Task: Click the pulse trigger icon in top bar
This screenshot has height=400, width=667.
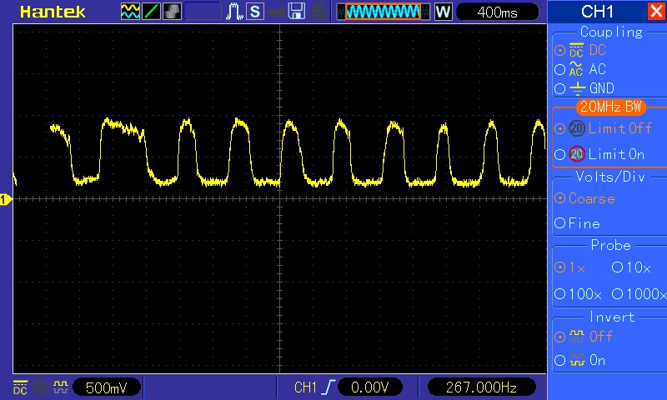Action: coord(234,12)
